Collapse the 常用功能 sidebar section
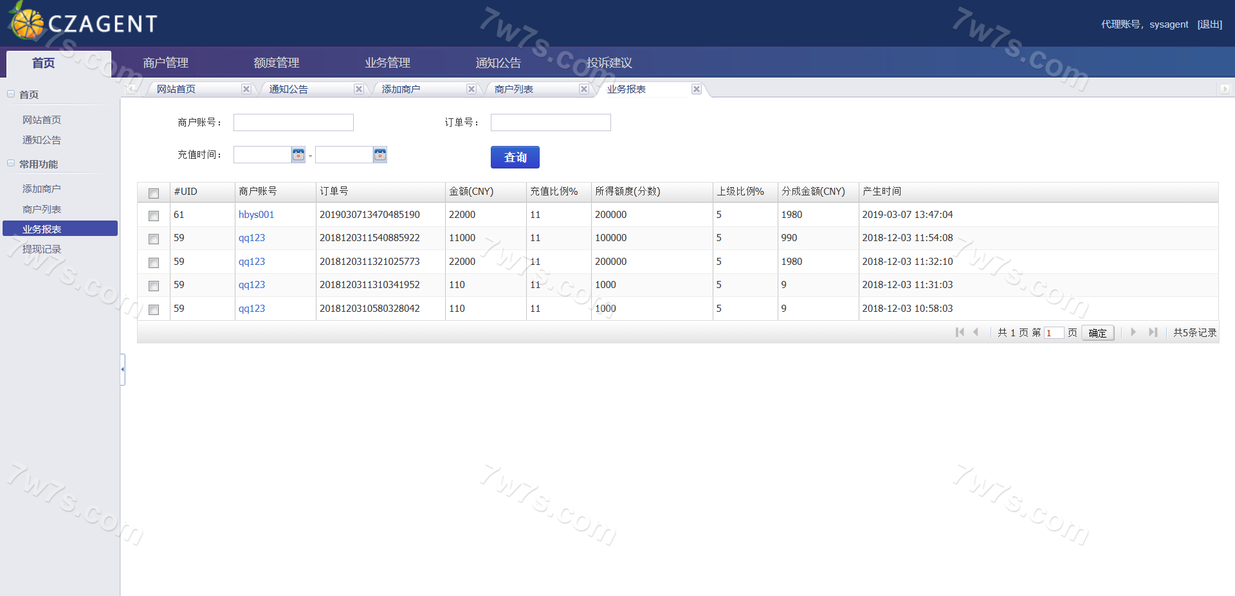The image size is (1235, 596). click(11, 163)
